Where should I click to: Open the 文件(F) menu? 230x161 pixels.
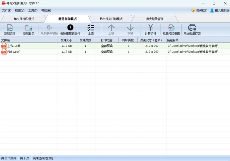pyautogui.click(x=7, y=10)
